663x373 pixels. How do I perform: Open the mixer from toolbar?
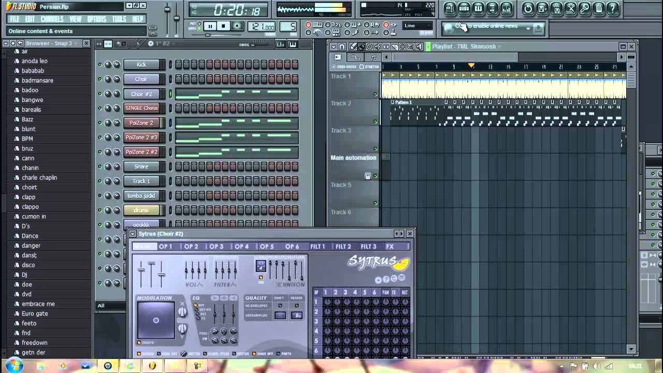(x=507, y=8)
